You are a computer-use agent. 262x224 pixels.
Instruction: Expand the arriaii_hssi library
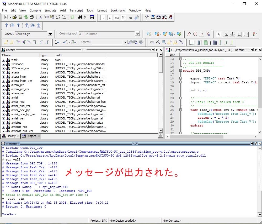click(3, 102)
